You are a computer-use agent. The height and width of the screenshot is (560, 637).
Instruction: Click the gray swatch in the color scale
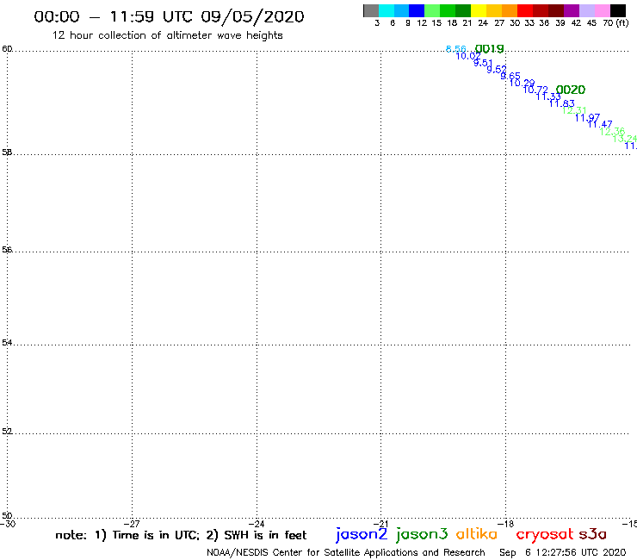click(x=371, y=10)
